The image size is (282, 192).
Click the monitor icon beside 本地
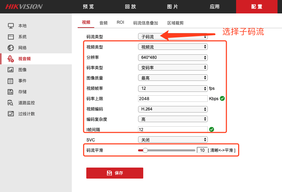(11, 26)
